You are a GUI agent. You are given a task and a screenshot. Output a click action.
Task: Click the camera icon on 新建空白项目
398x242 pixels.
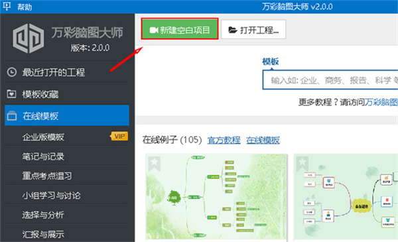154,30
